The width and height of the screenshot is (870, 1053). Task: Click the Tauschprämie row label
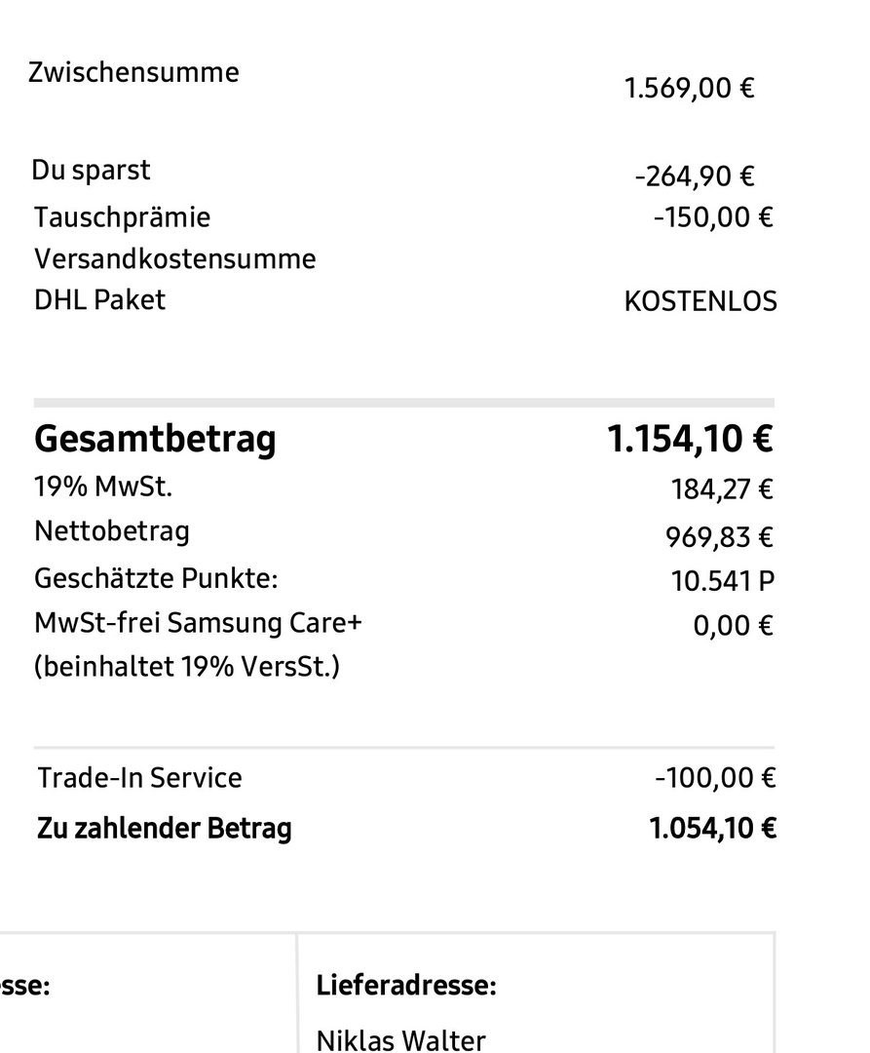click(x=122, y=218)
